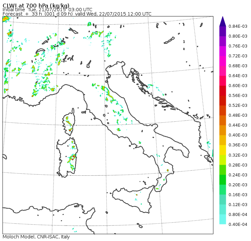Click the 0.80E-03 colorbar label
Viewport: 251px width, 241px height.
click(x=238, y=36)
